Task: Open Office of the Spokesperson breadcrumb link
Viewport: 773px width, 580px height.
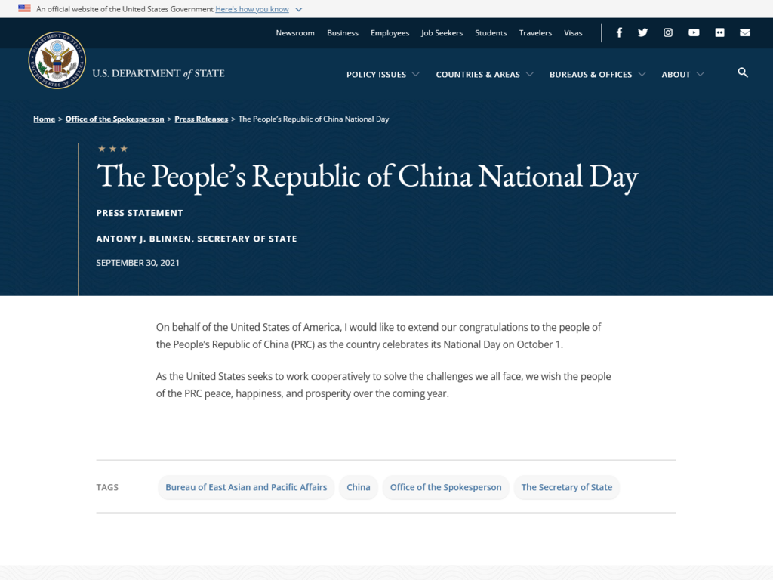Action: pyautogui.click(x=115, y=119)
